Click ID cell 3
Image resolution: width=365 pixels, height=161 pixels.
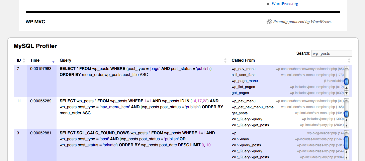pos(18,133)
